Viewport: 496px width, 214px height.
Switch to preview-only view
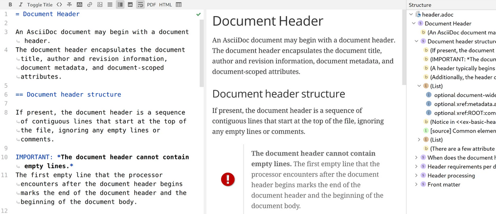click(x=130, y=5)
